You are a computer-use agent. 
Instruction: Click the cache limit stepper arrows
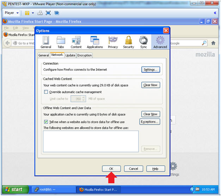(84, 99)
